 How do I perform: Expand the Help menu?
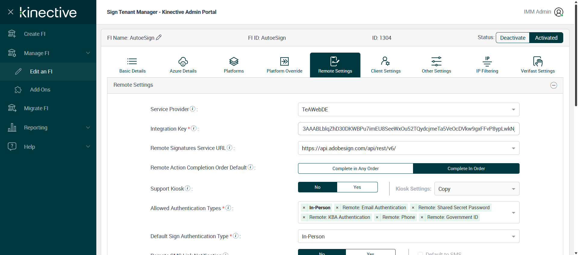pyautogui.click(x=48, y=147)
